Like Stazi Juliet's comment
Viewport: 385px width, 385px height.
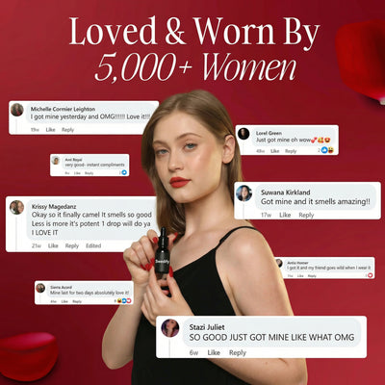click(x=214, y=352)
